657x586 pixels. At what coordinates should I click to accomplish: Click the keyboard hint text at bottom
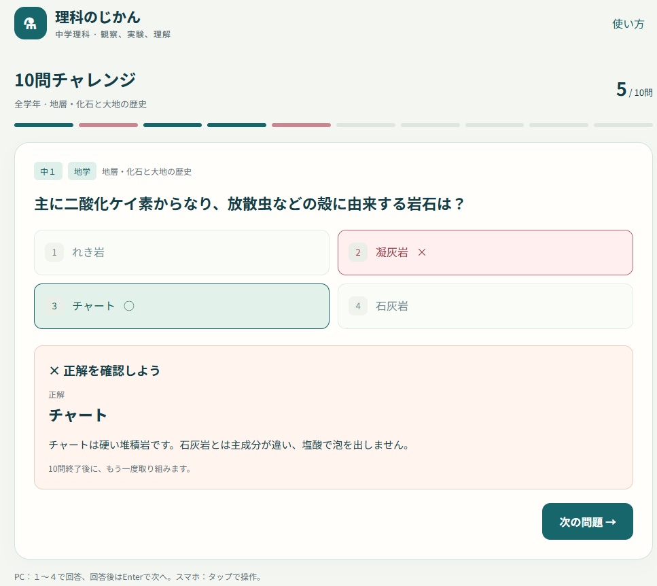(x=139, y=576)
